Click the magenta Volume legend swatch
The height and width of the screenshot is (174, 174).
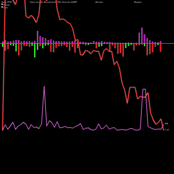(x=2, y=4)
